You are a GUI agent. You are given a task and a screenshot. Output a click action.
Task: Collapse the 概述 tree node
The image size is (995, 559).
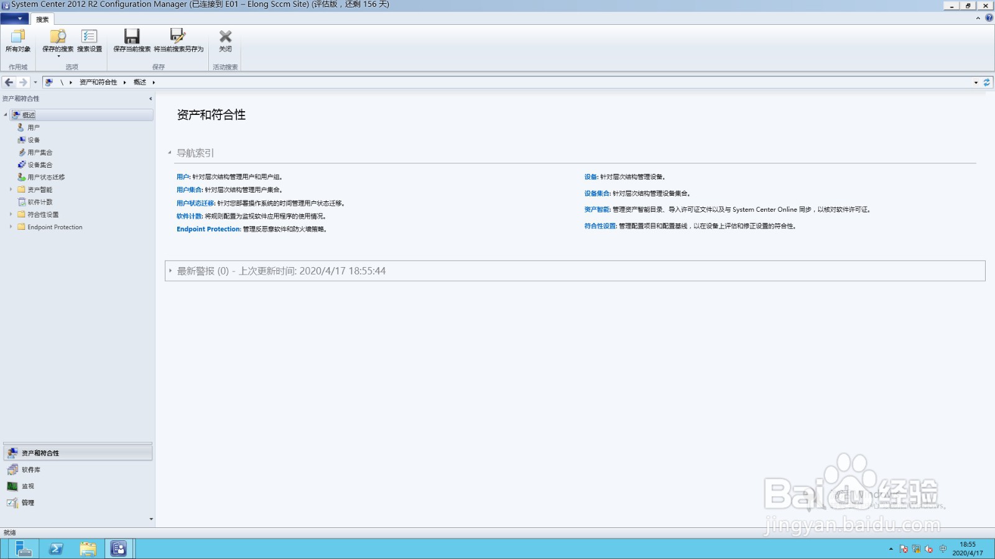[6, 115]
